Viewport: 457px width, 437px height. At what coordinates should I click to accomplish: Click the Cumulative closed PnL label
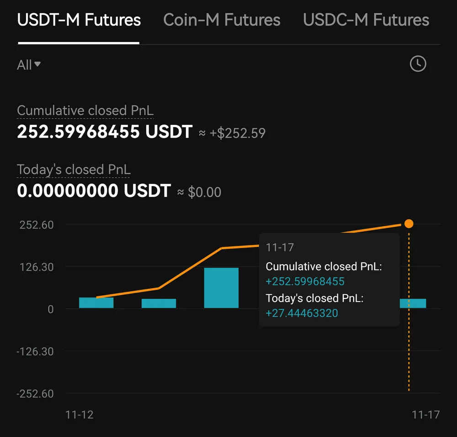85,111
